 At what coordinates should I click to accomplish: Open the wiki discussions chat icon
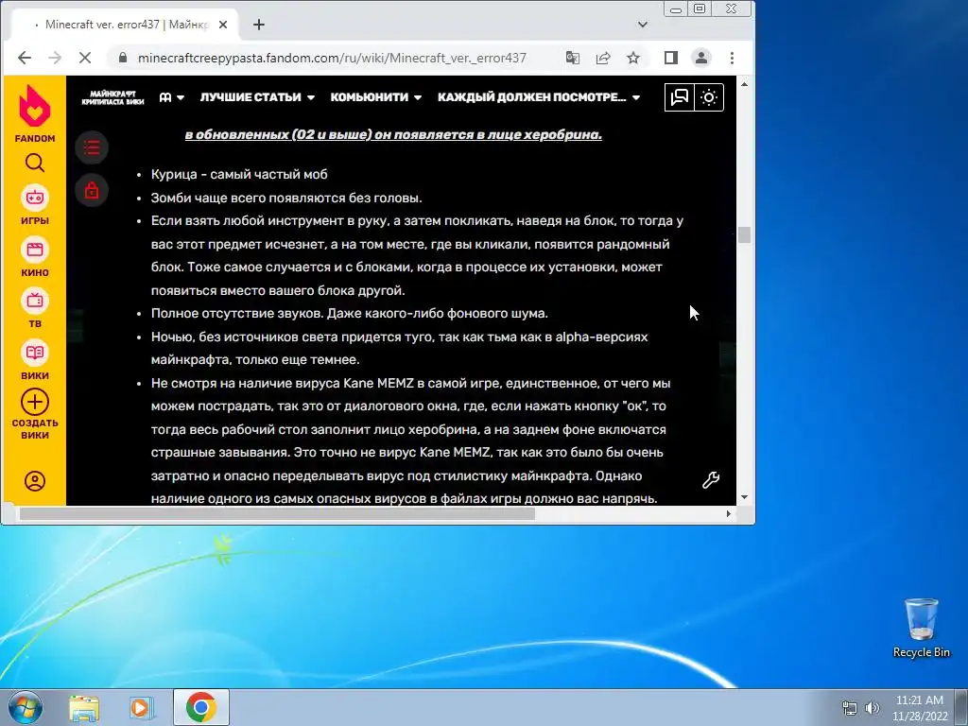click(x=680, y=97)
